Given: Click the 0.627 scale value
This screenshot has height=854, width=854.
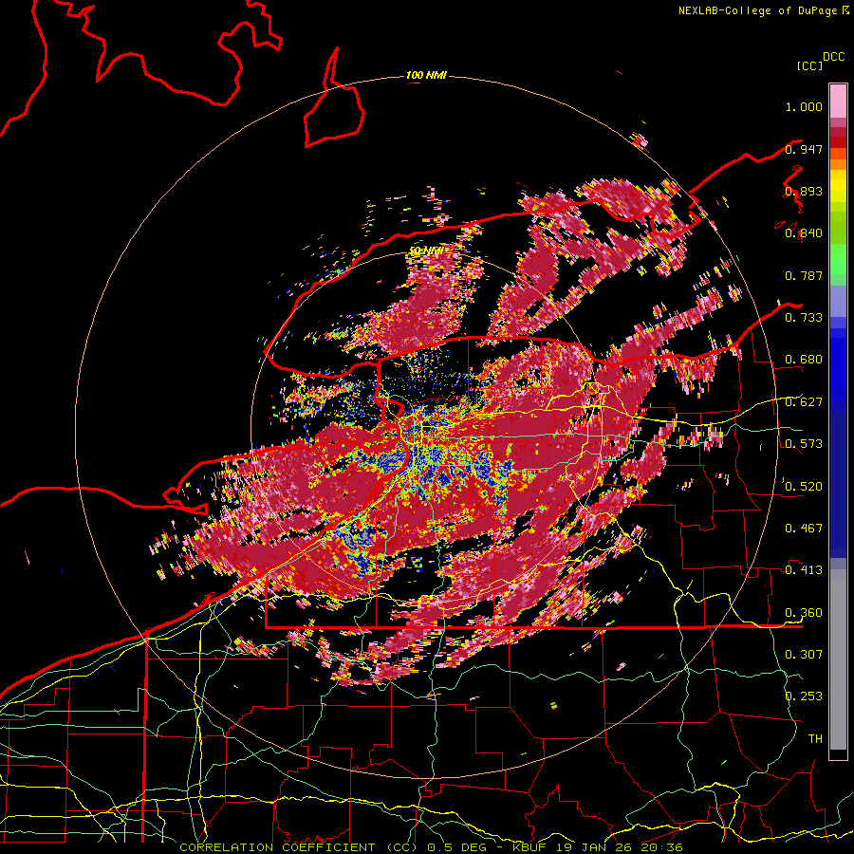Looking at the screenshot, I should (804, 402).
